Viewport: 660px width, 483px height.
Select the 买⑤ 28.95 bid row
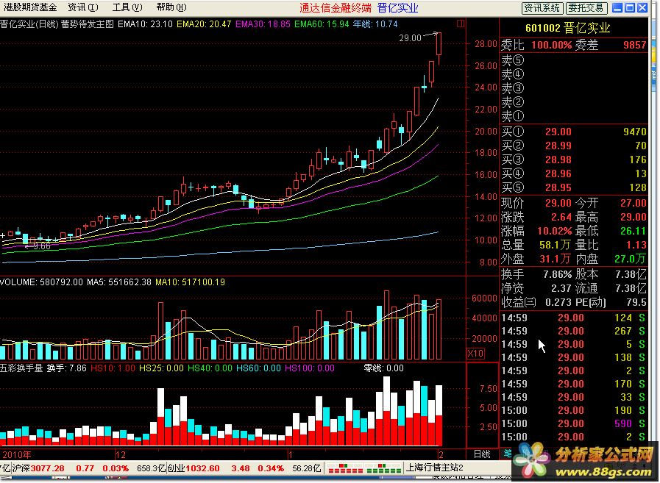pos(574,187)
